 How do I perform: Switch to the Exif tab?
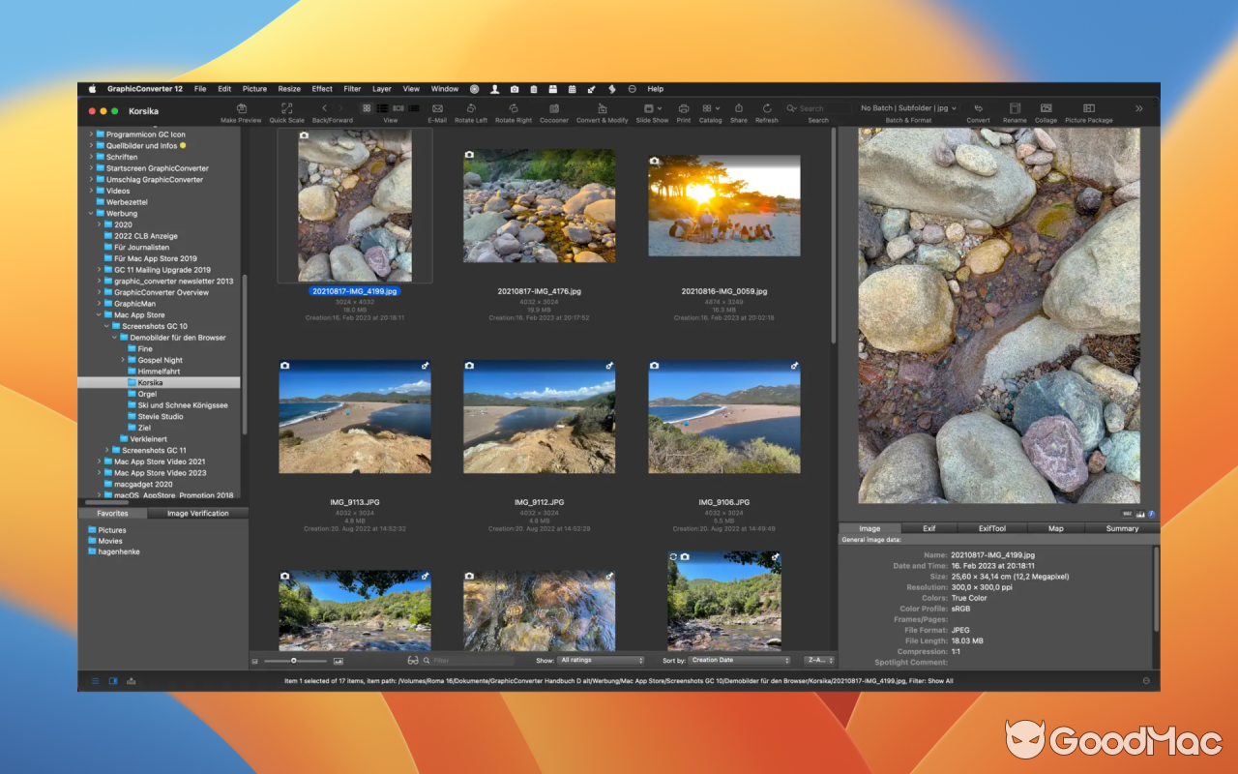coord(928,528)
